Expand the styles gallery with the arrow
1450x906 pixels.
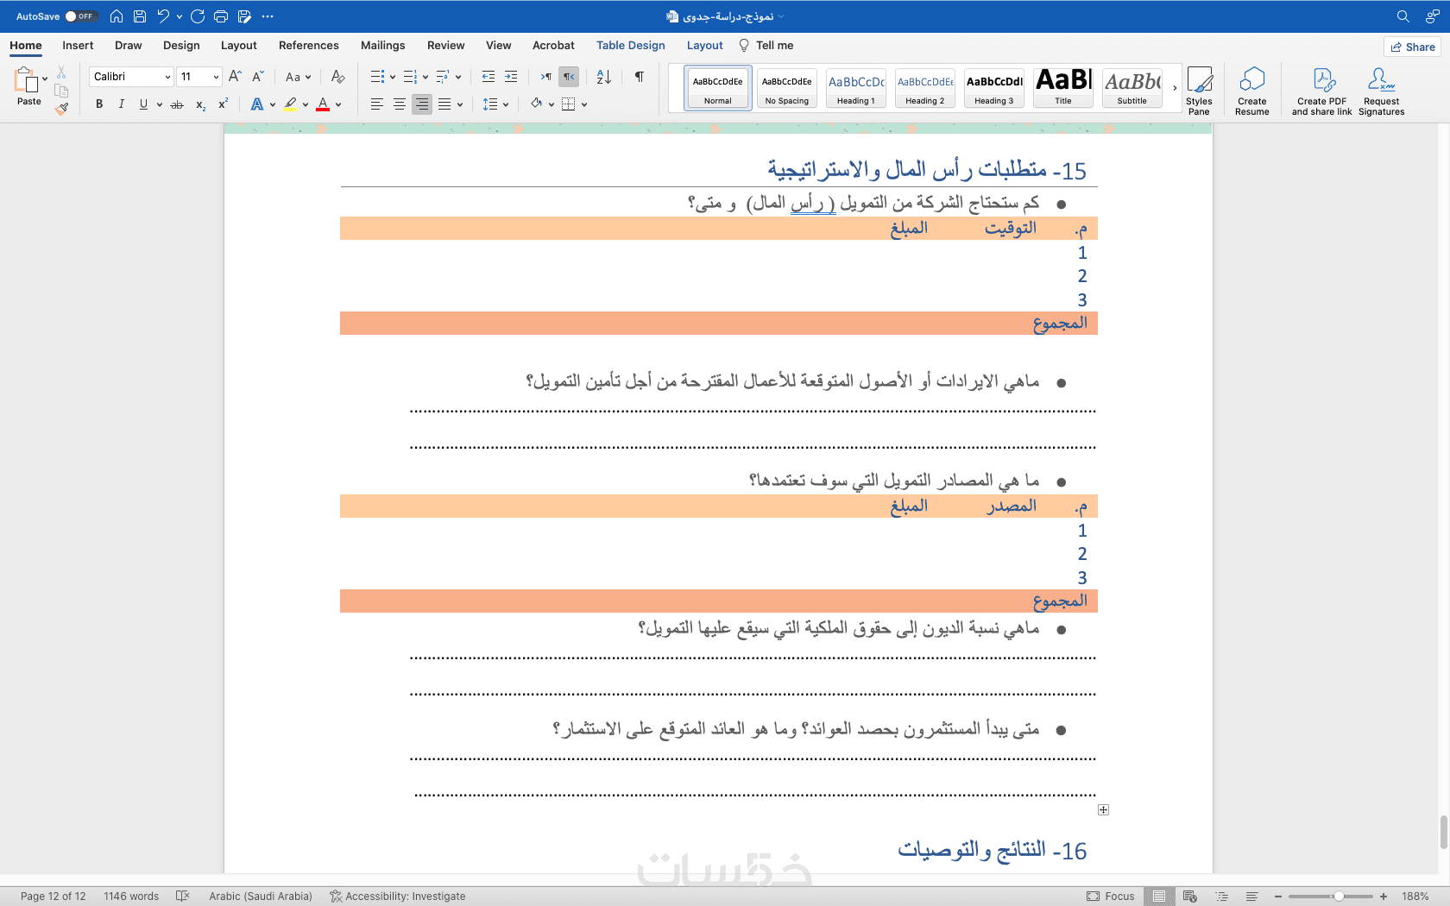click(1175, 88)
